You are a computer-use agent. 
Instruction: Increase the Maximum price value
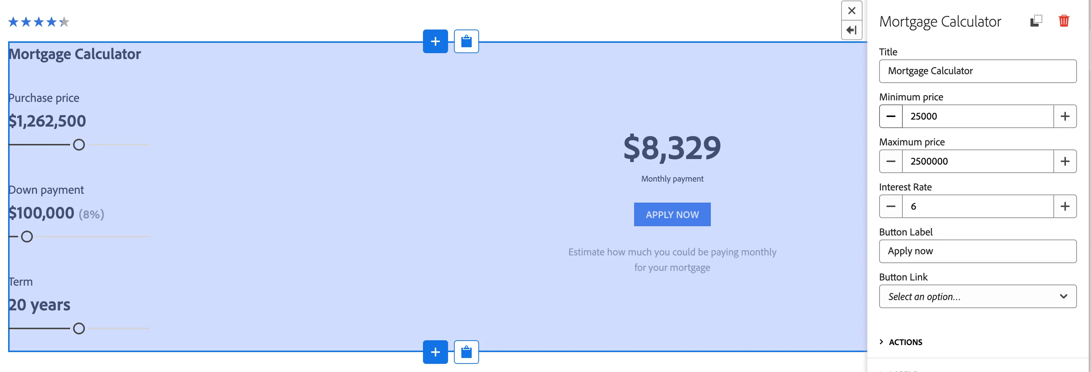click(1065, 161)
